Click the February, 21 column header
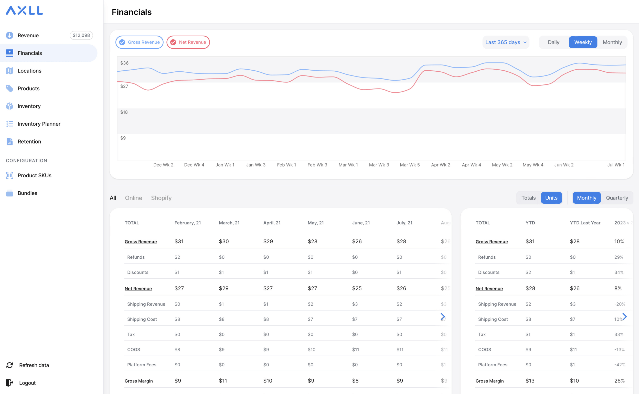639x394 pixels. (x=188, y=223)
